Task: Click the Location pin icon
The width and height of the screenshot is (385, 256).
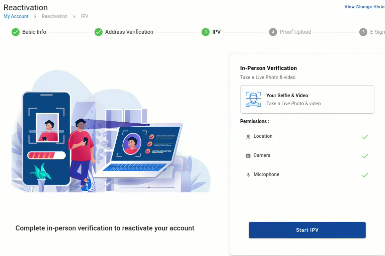Action: coord(248,137)
